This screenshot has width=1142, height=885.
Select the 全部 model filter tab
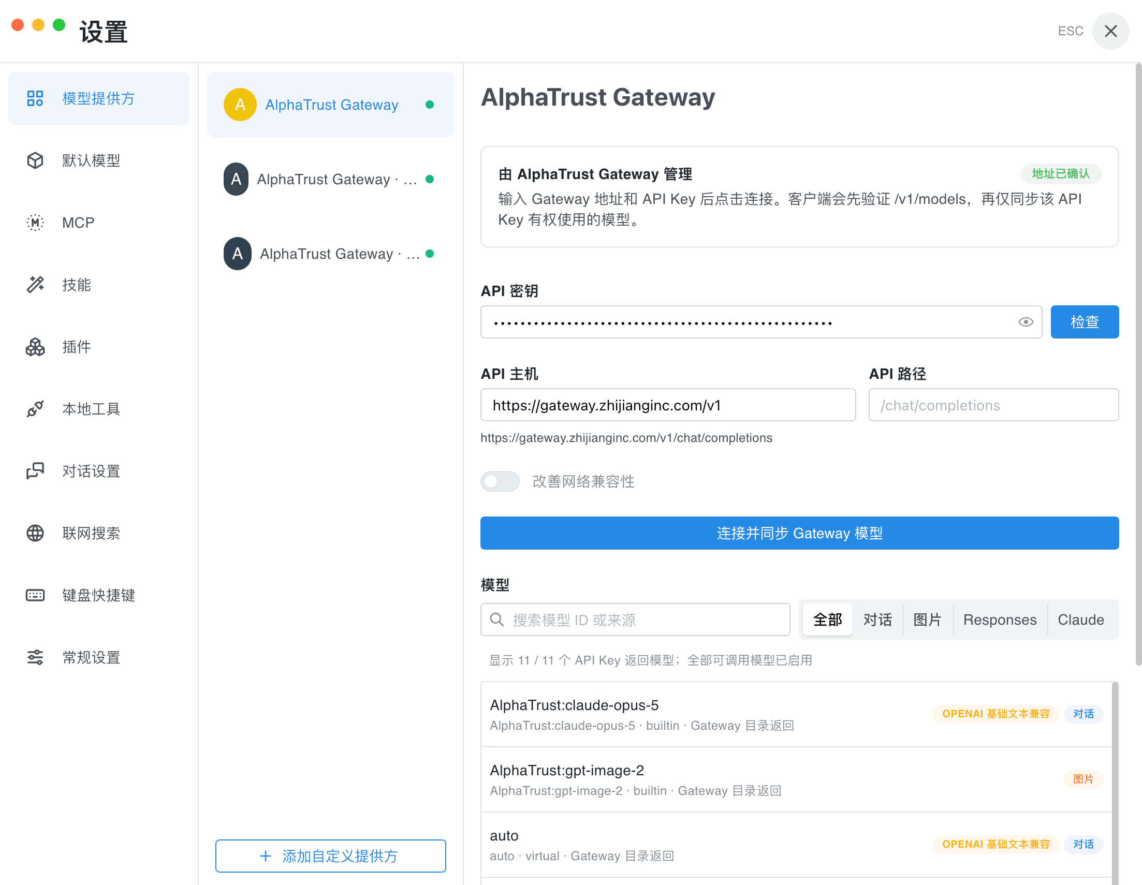[827, 620]
